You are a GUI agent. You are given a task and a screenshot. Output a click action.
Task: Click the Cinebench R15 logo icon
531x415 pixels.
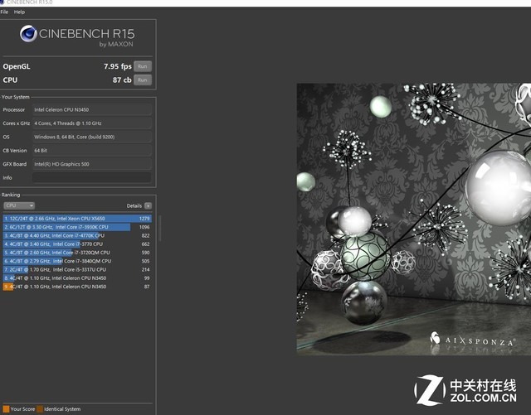(x=28, y=33)
